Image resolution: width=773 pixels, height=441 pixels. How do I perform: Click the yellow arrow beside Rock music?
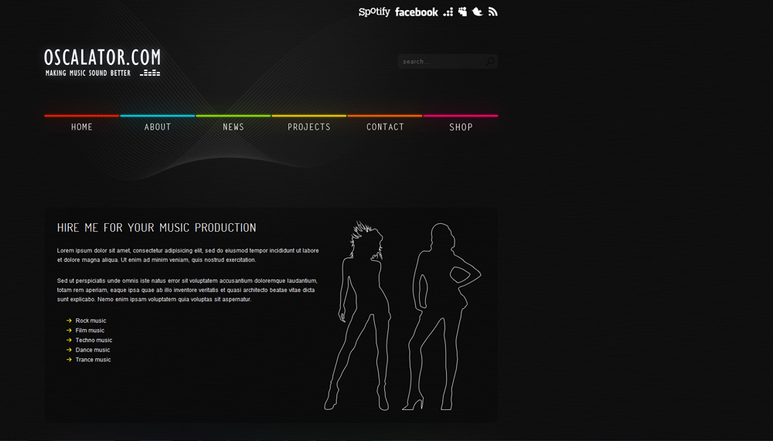click(69, 321)
